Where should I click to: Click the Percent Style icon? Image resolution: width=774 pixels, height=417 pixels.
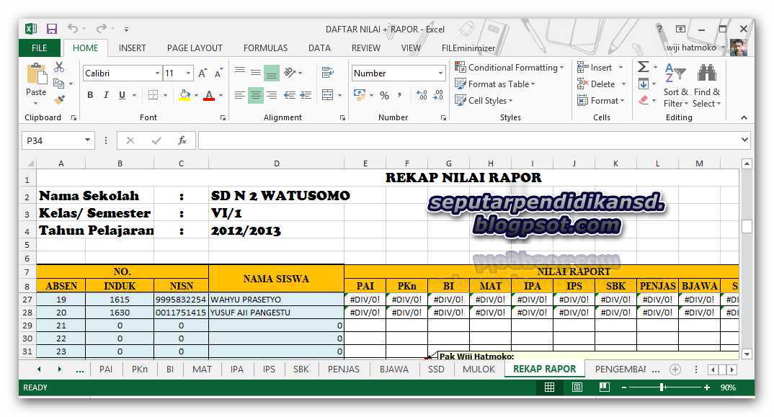[385, 96]
